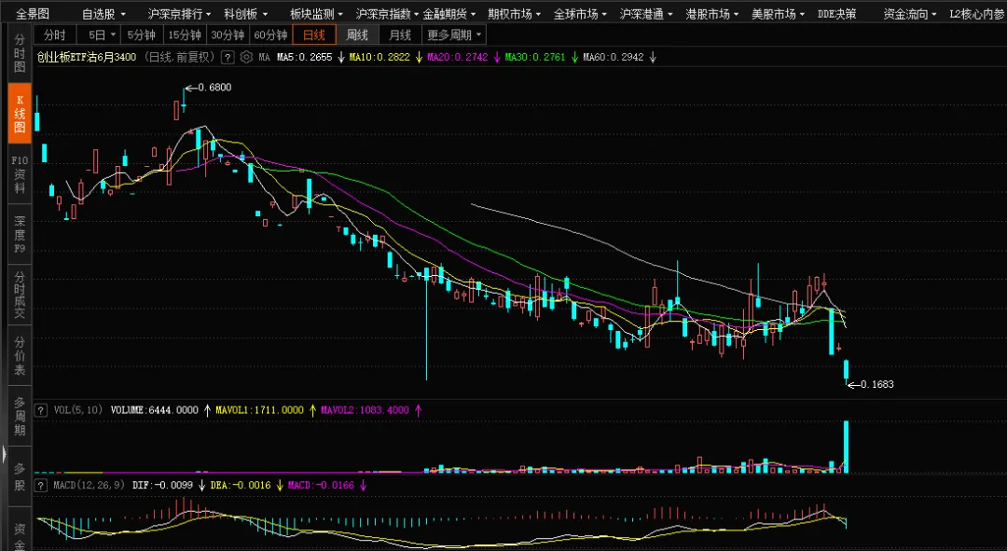This screenshot has height=551, width=1007.
Task: Switch to 15分钟 period
Action: coord(185,35)
